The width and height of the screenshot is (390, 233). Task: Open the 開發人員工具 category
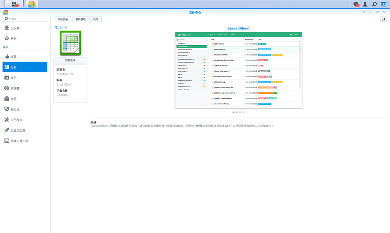[25, 141]
